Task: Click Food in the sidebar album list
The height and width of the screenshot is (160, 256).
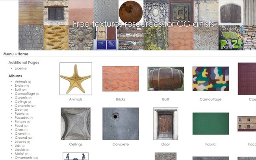Action: (19, 126)
